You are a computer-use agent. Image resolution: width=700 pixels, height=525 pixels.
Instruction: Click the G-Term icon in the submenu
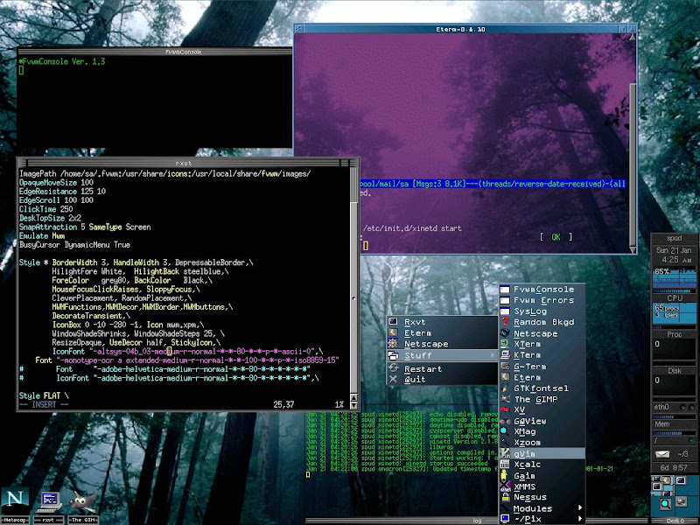point(505,366)
